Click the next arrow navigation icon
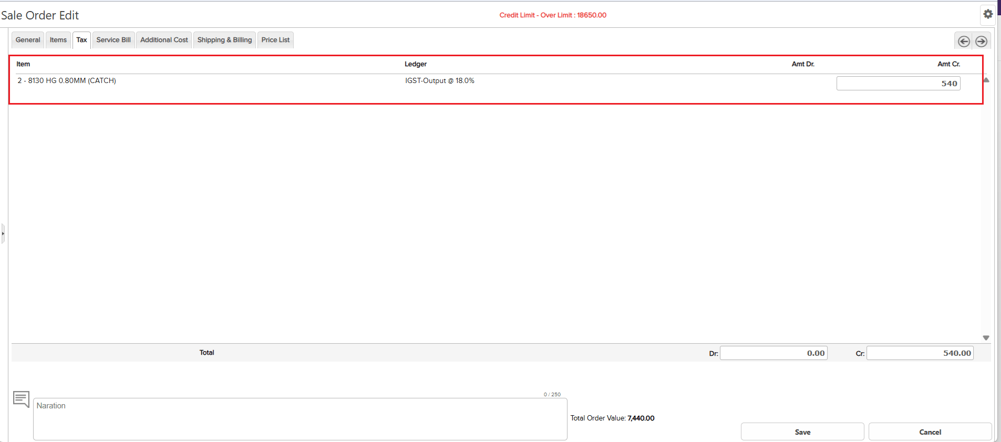This screenshot has height=442, width=1001. point(981,41)
